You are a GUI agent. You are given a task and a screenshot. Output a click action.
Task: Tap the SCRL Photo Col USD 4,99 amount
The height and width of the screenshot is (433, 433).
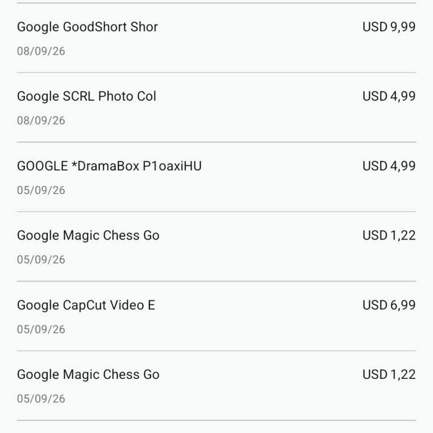(389, 96)
